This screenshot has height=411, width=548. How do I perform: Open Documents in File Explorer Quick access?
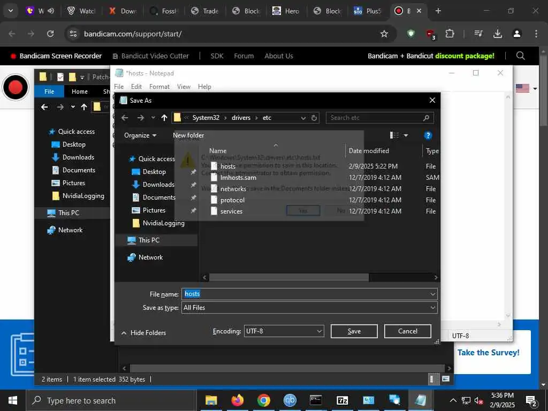(x=79, y=170)
